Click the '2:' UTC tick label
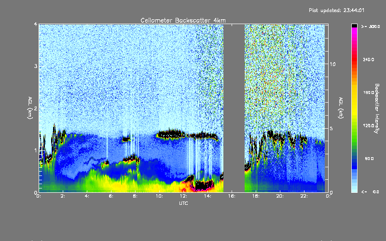Image resolution: width=386 pixels, height=241 pixels. [63, 196]
